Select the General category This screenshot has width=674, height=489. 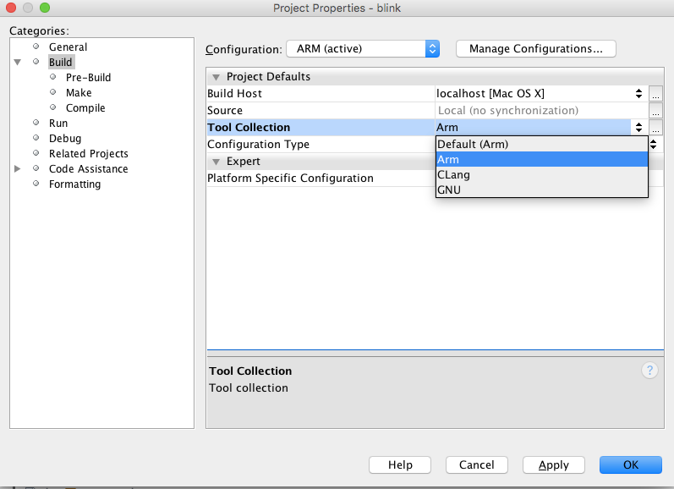(68, 47)
